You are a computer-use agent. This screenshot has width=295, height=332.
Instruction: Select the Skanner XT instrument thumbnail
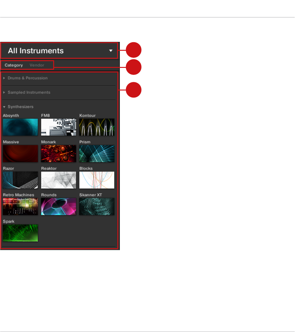97,206
